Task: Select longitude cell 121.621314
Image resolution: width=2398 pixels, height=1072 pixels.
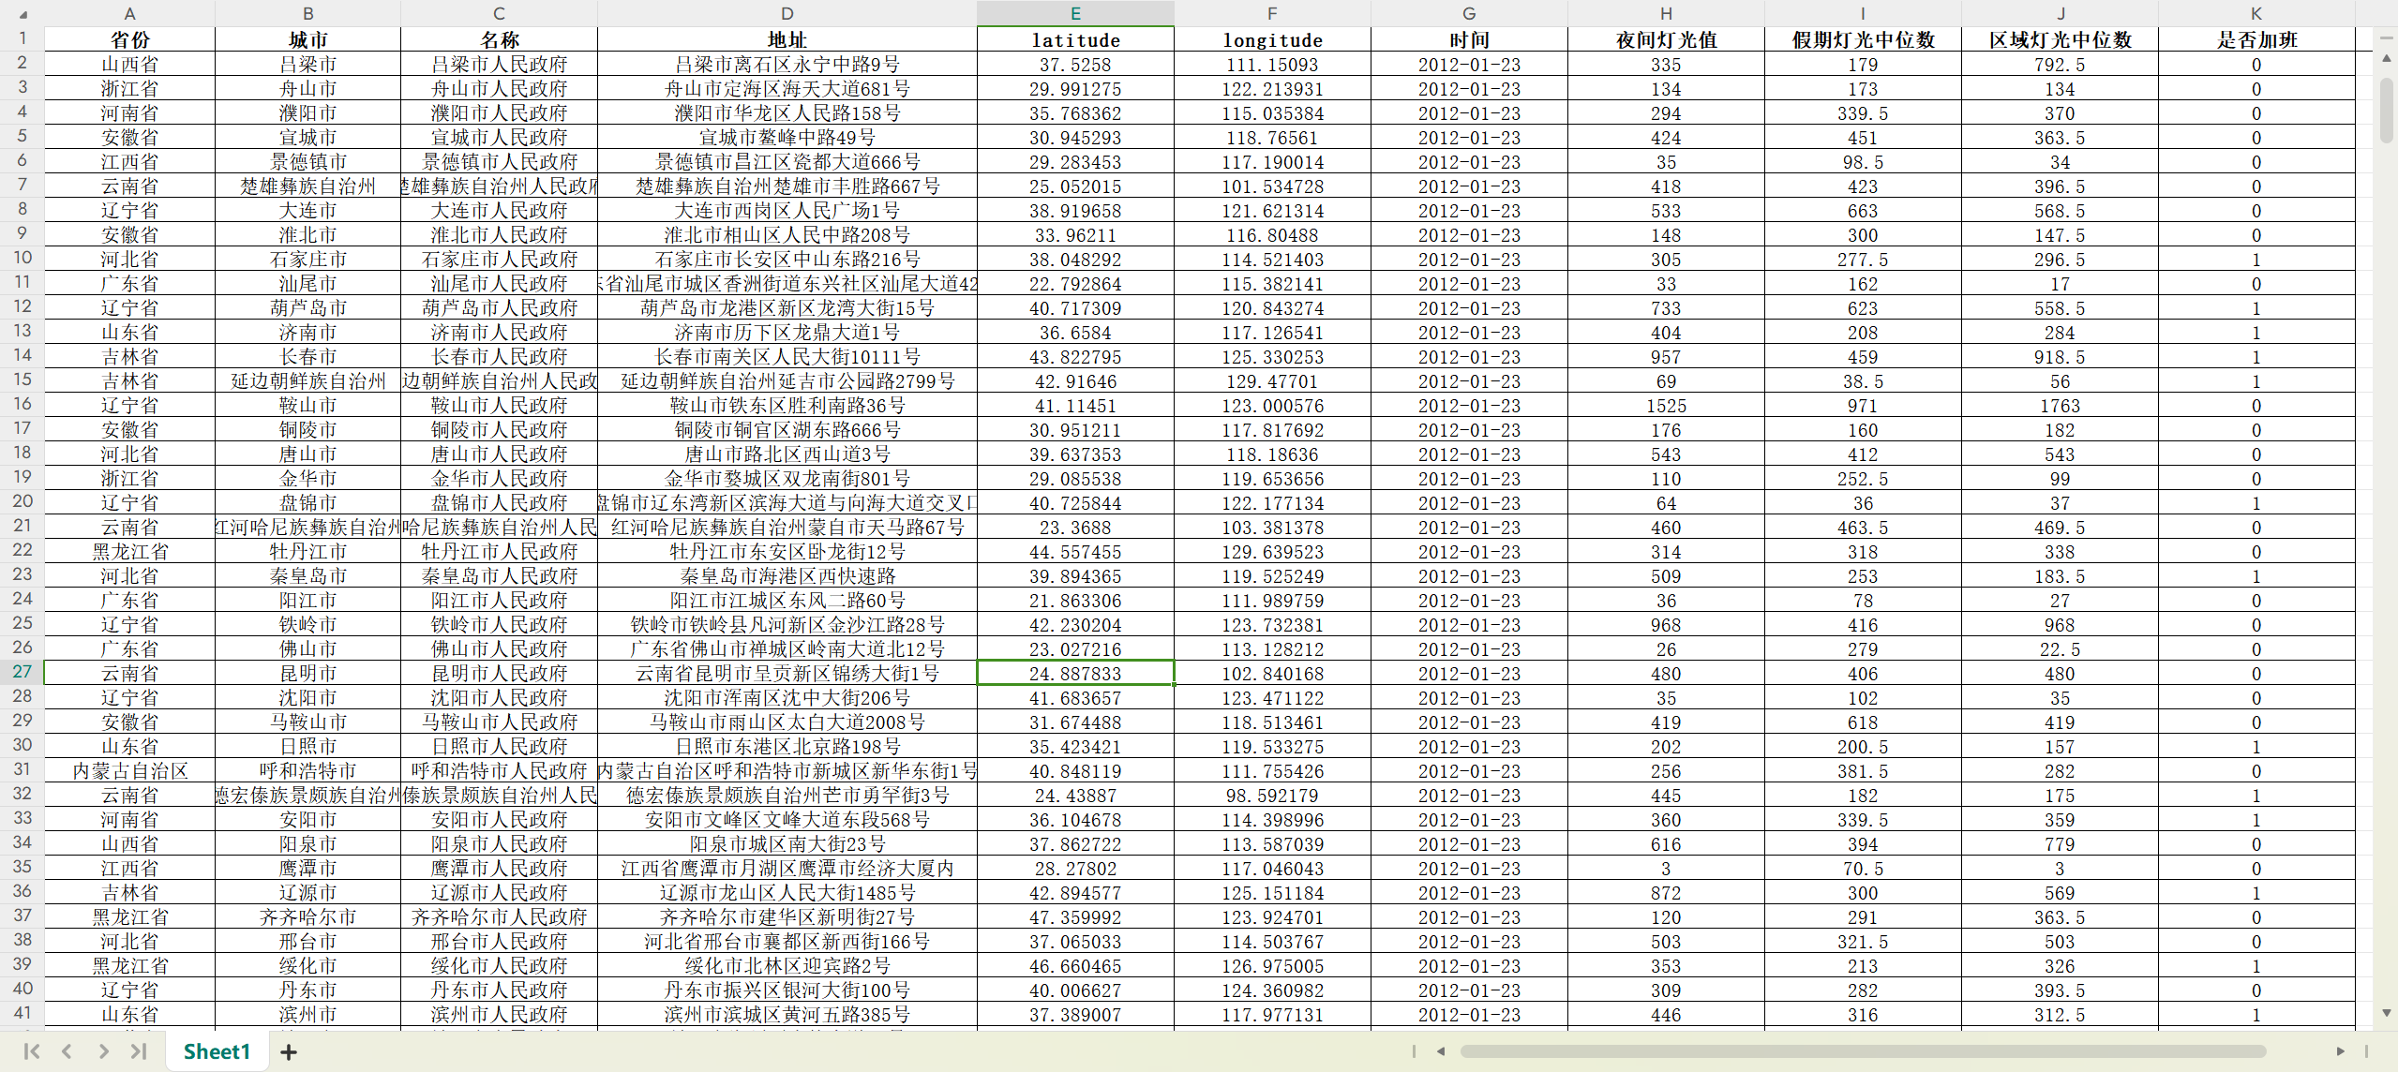Action: 1272,211
